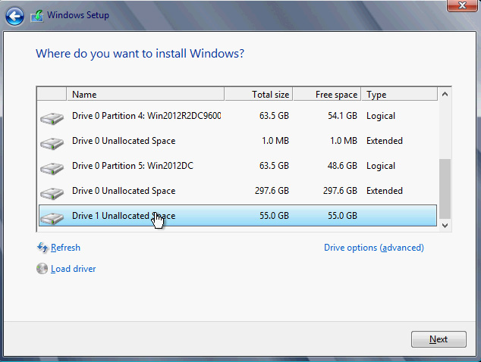This screenshot has width=481, height=362.
Task: Click drive icon for Partition 5 Win2012DC
Action: point(52,167)
